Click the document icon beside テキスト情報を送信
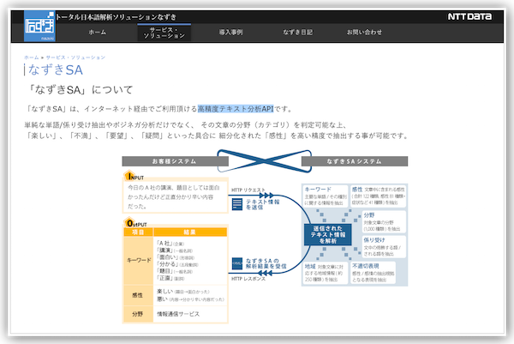This screenshot has width=514, height=344. (x=237, y=204)
